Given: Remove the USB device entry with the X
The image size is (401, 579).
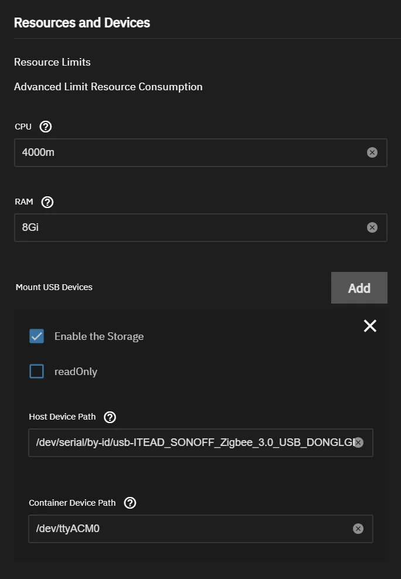Looking at the screenshot, I should tap(369, 326).
